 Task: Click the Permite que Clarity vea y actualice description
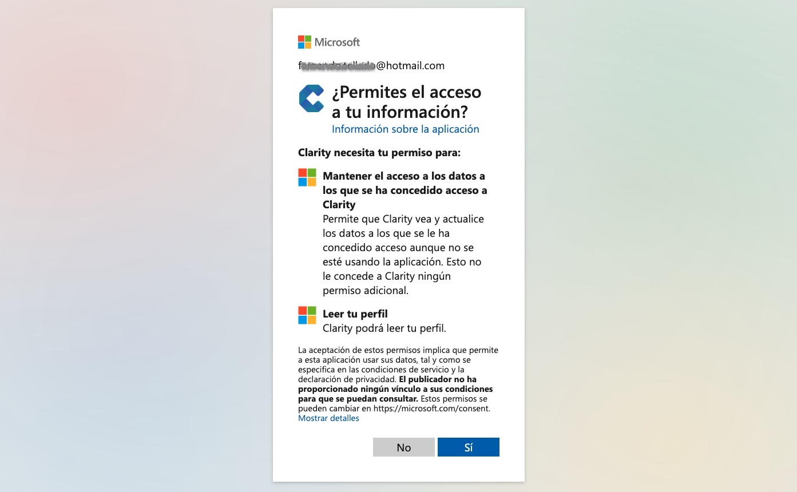click(x=403, y=255)
